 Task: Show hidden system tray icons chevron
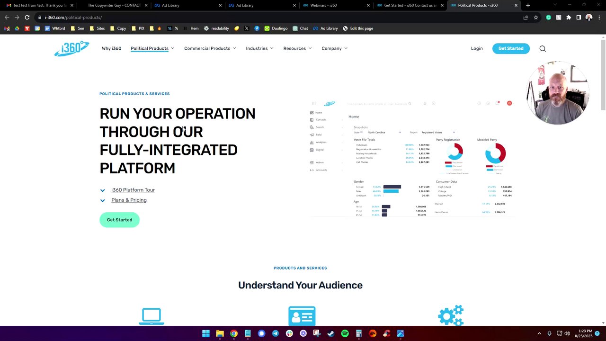pyautogui.click(x=539, y=333)
